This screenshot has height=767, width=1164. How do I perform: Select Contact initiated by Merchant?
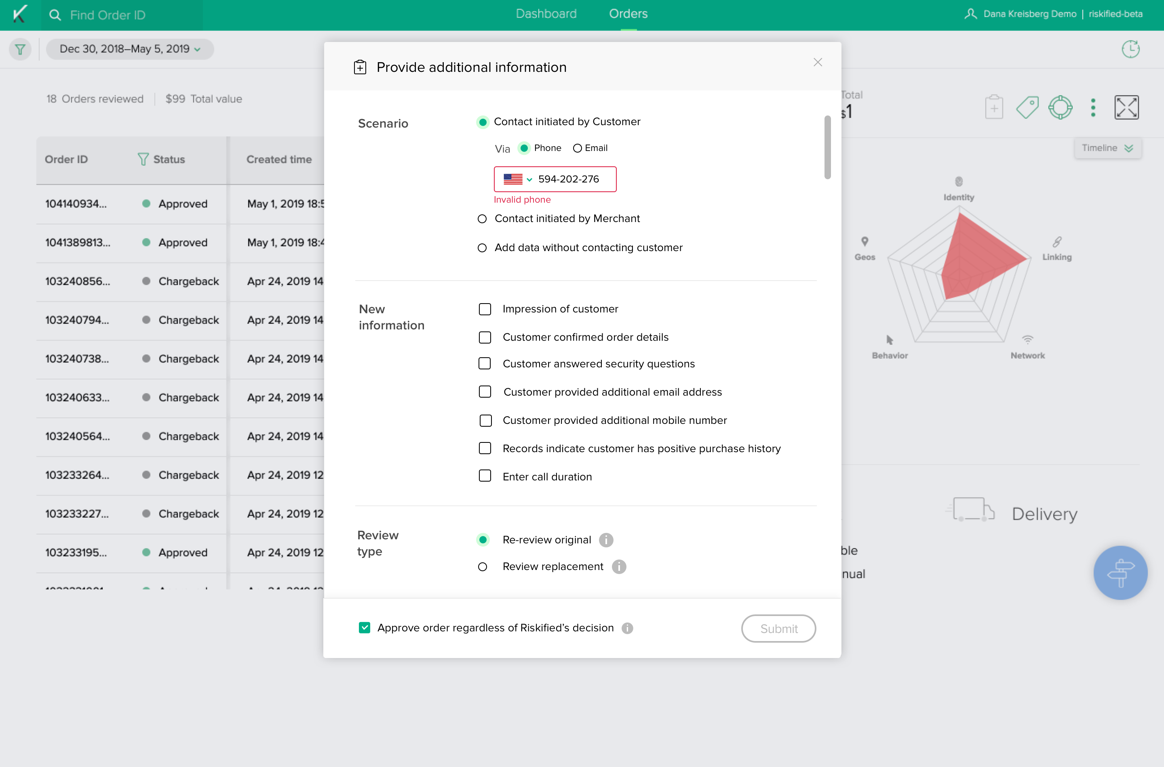pyautogui.click(x=482, y=219)
